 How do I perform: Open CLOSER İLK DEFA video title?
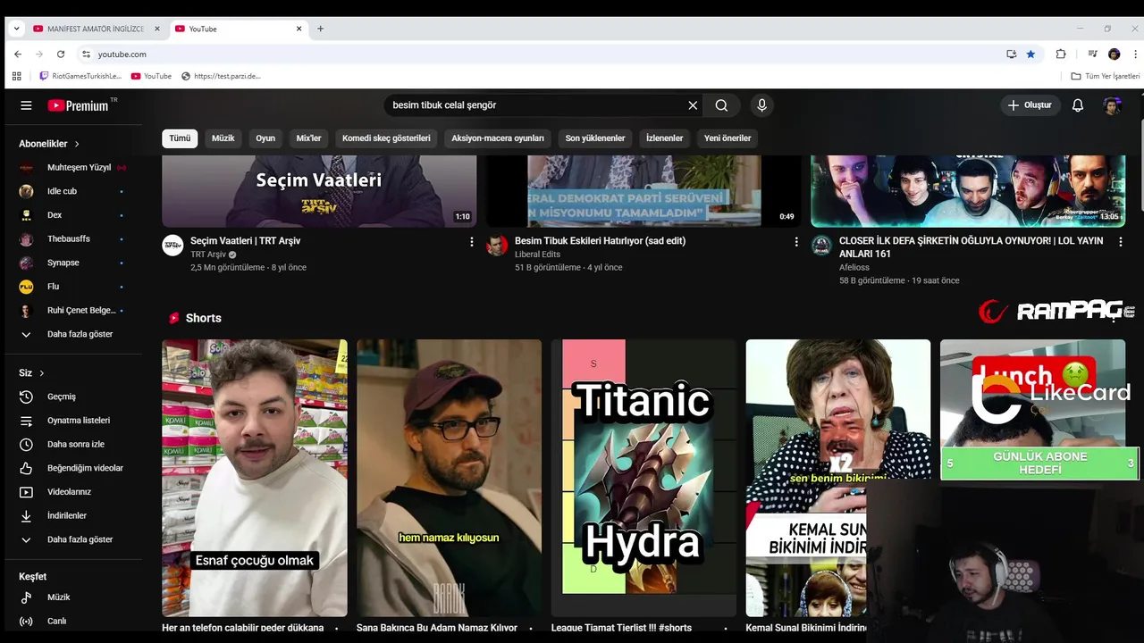[x=972, y=247]
